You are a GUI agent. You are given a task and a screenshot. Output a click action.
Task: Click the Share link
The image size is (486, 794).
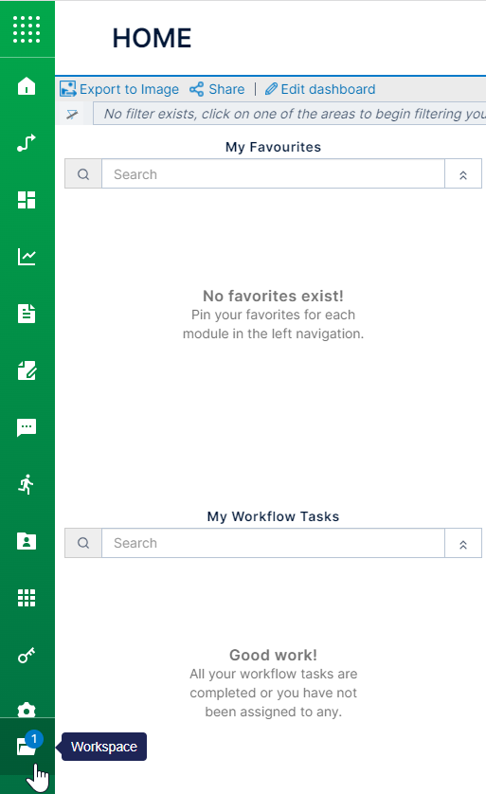tap(217, 89)
